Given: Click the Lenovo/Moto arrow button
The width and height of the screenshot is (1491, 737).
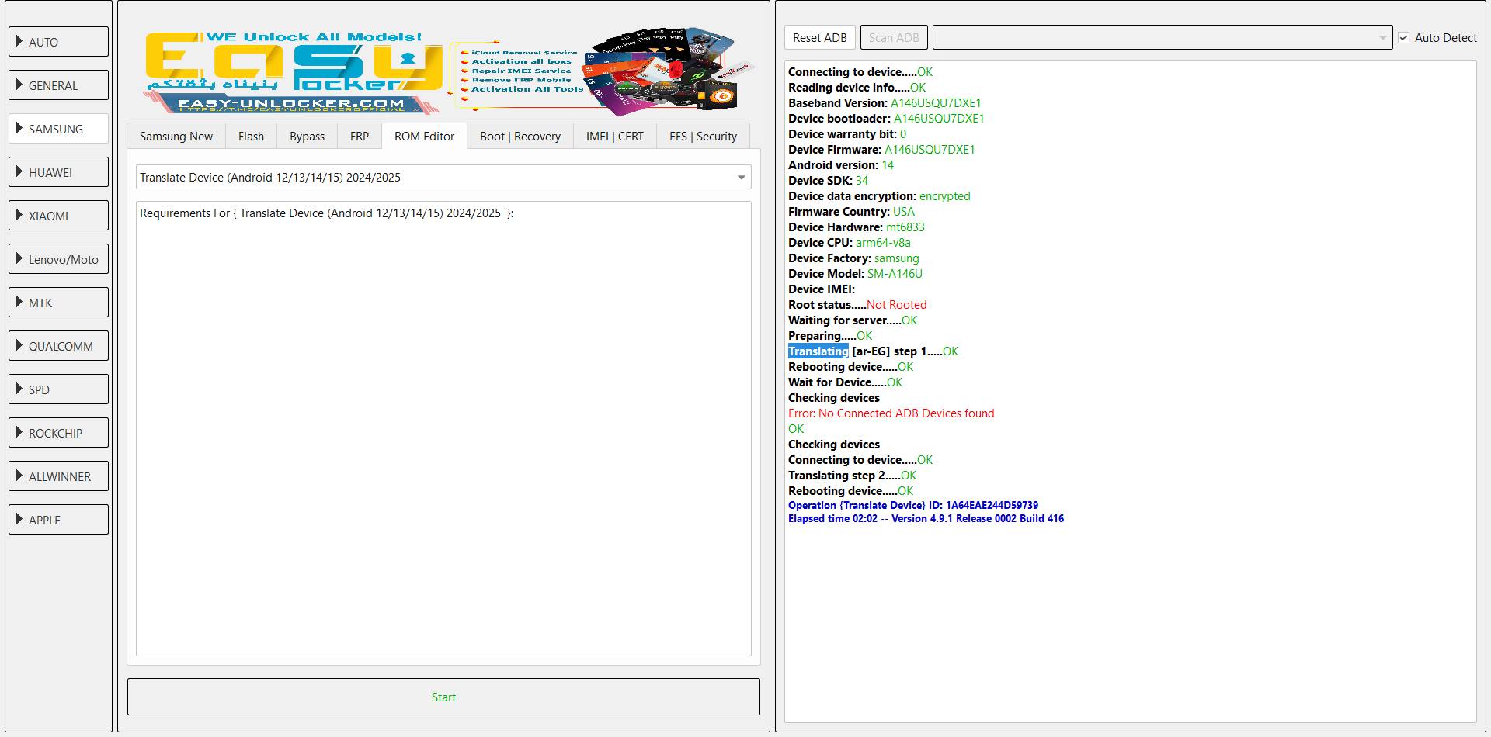Looking at the screenshot, I should coord(19,259).
